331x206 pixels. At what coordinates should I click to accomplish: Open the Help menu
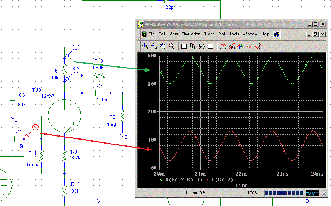pos(265,34)
